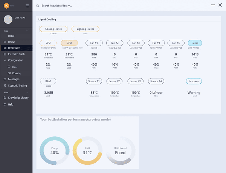The image size is (226, 173).
Task: Click the user avatar picture
Action: [x=8, y=20]
